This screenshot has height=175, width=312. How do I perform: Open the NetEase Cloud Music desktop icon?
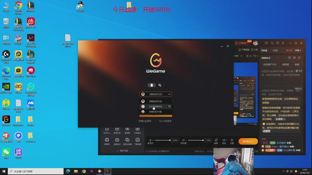click(x=31, y=23)
